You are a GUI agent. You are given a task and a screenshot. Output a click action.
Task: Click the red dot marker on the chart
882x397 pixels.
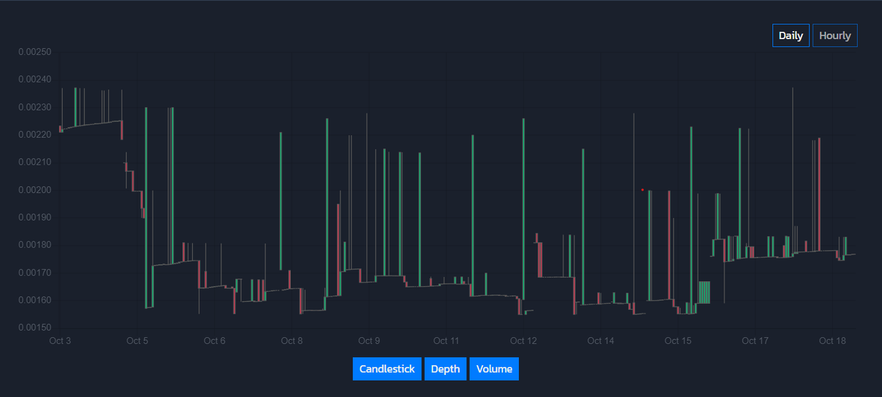[642, 190]
